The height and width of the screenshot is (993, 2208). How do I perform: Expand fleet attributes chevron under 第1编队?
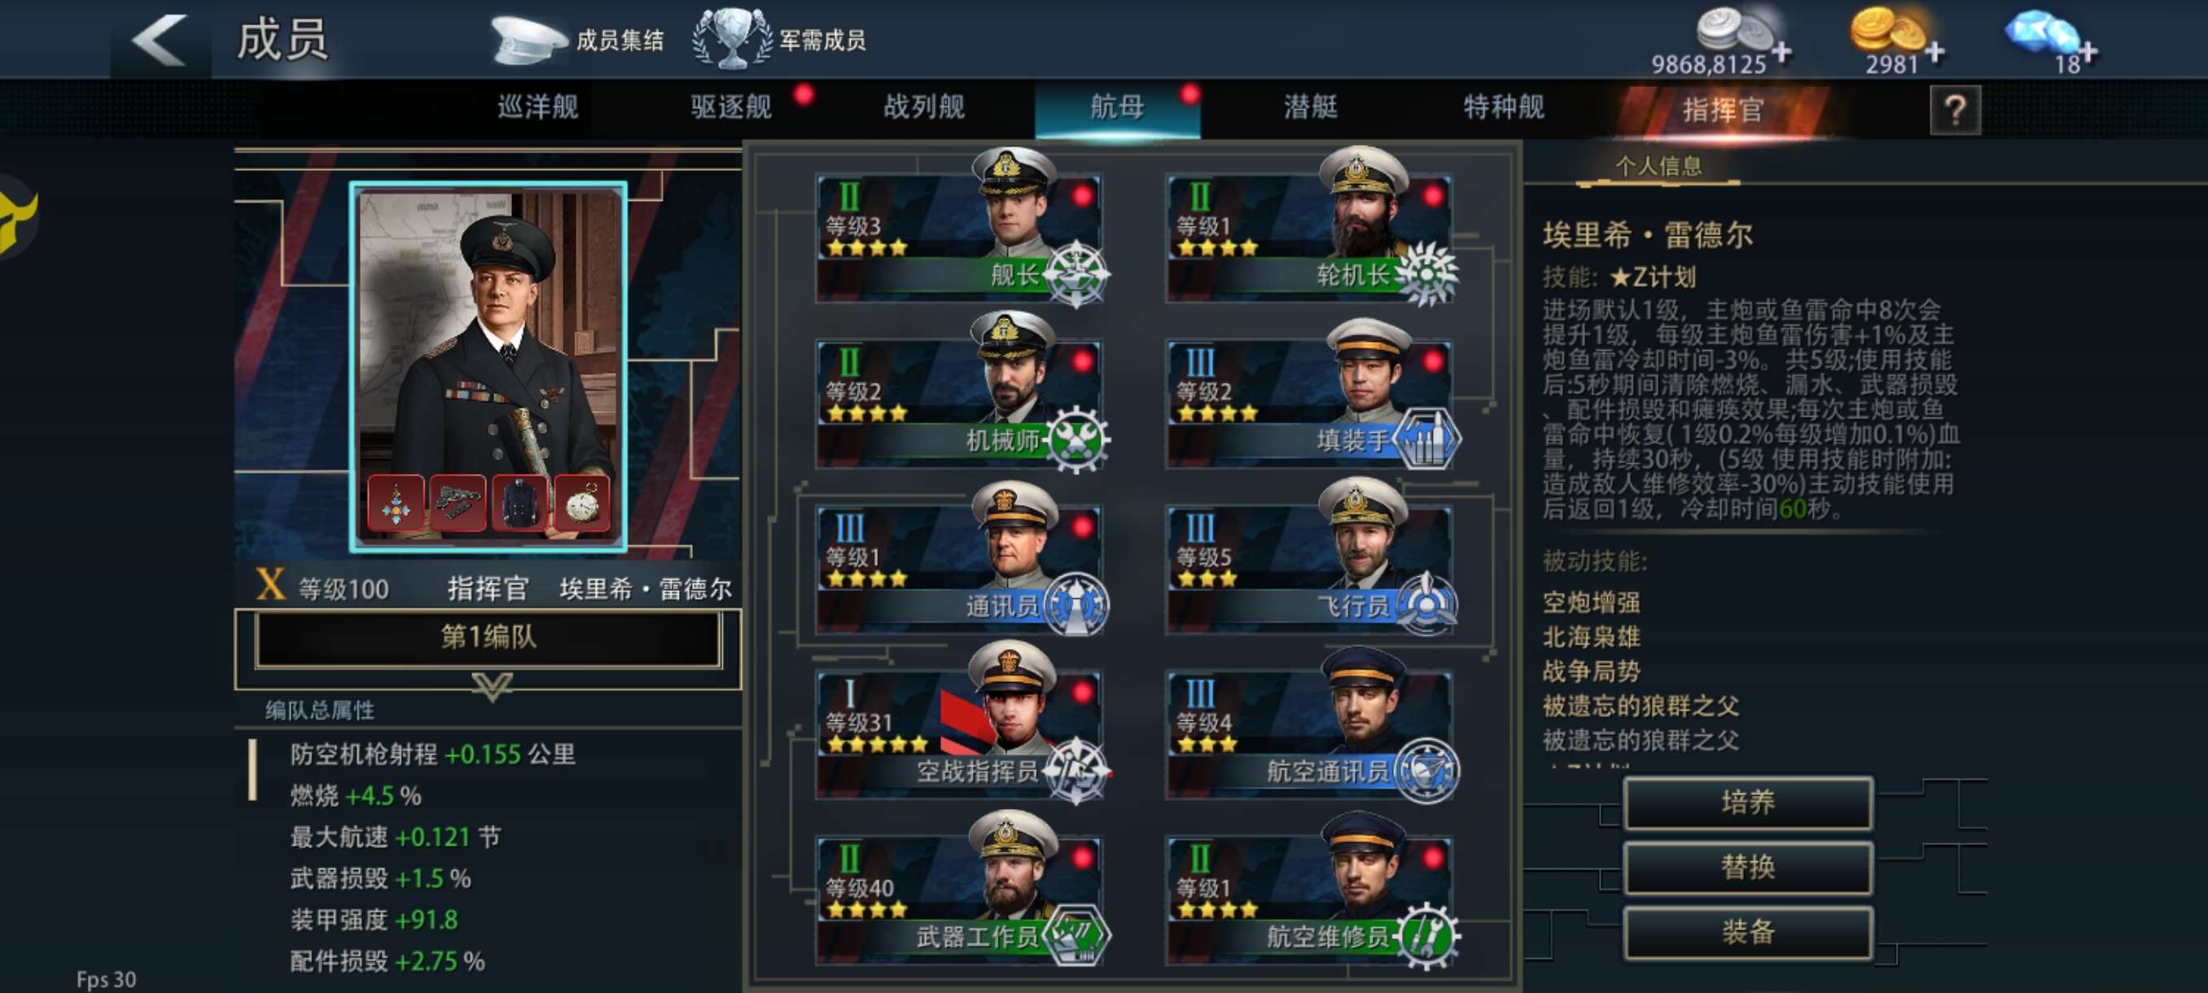click(x=492, y=685)
